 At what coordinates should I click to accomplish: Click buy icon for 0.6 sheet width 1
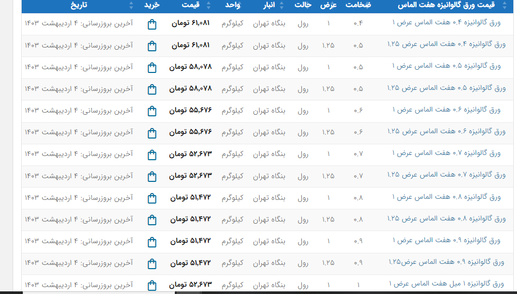[x=152, y=111]
